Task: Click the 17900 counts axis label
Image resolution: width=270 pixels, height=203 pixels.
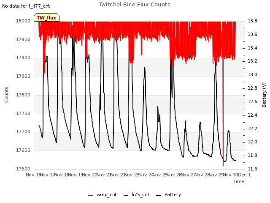Action: tap(23, 58)
